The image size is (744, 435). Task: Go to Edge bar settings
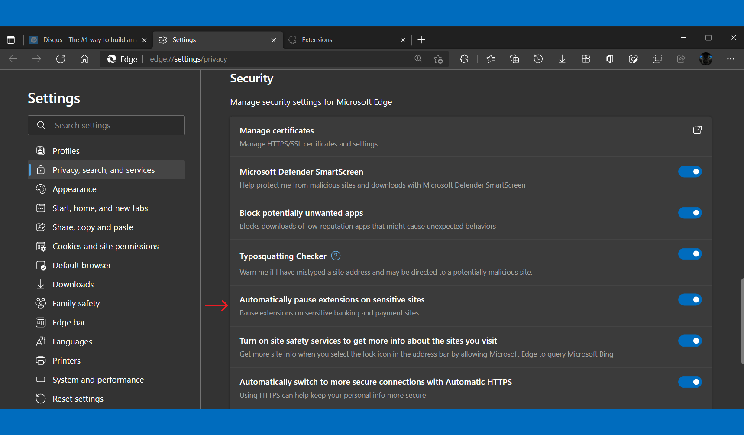pyautogui.click(x=106, y=322)
